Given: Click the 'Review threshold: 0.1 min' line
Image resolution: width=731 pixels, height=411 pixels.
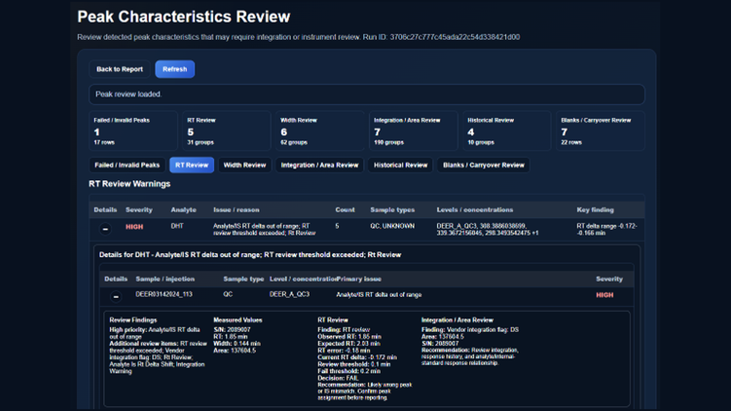Looking at the screenshot, I should (354, 364).
